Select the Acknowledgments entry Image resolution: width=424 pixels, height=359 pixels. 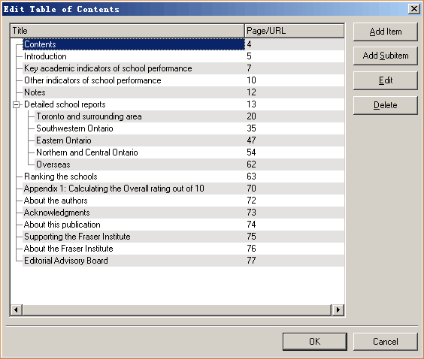pyautogui.click(x=57, y=213)
